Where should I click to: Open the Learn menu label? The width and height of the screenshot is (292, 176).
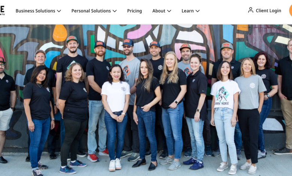[188, 11]
